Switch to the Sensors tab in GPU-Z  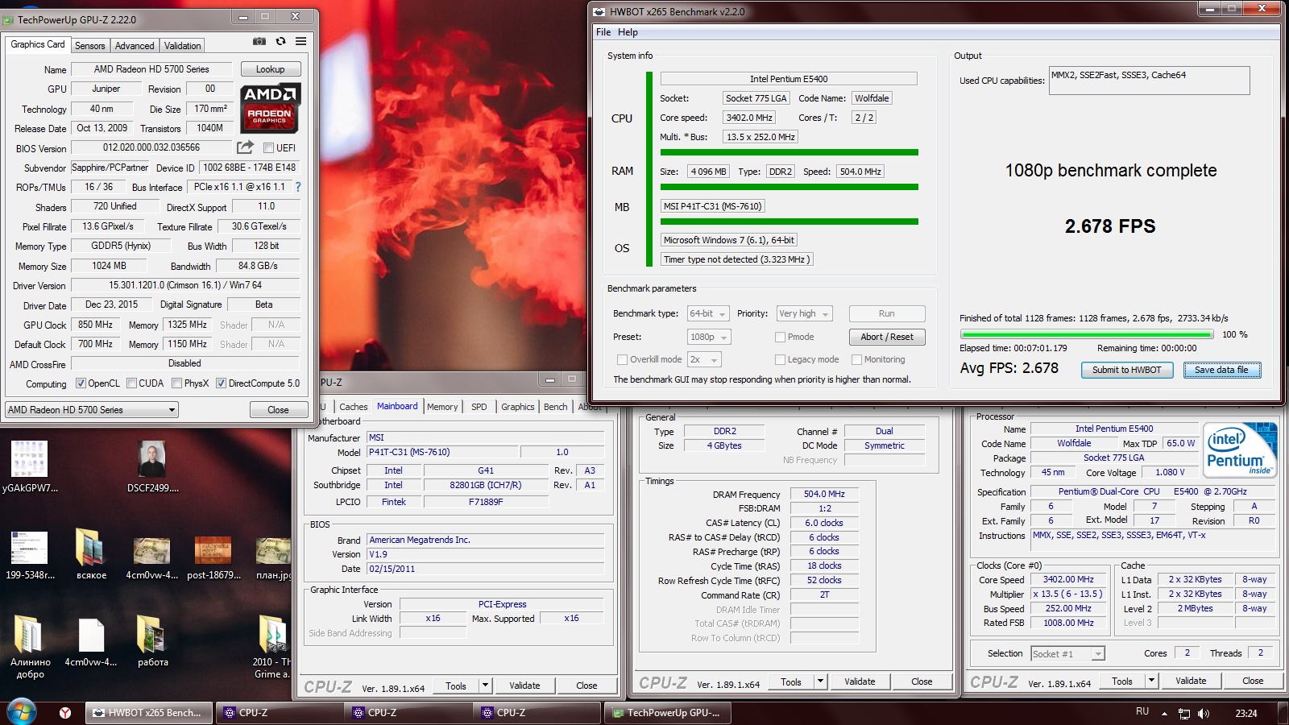[x=90, y=46]
